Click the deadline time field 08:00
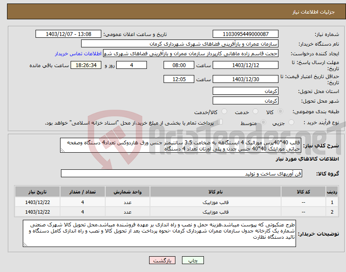Image resolution: width=346 pixels, height=272 pixels. tap(179, 65)
